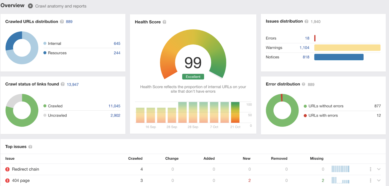Open help icon beside Error distribution
The height and width of the screenshot is (186, 389).
point(304,84)
